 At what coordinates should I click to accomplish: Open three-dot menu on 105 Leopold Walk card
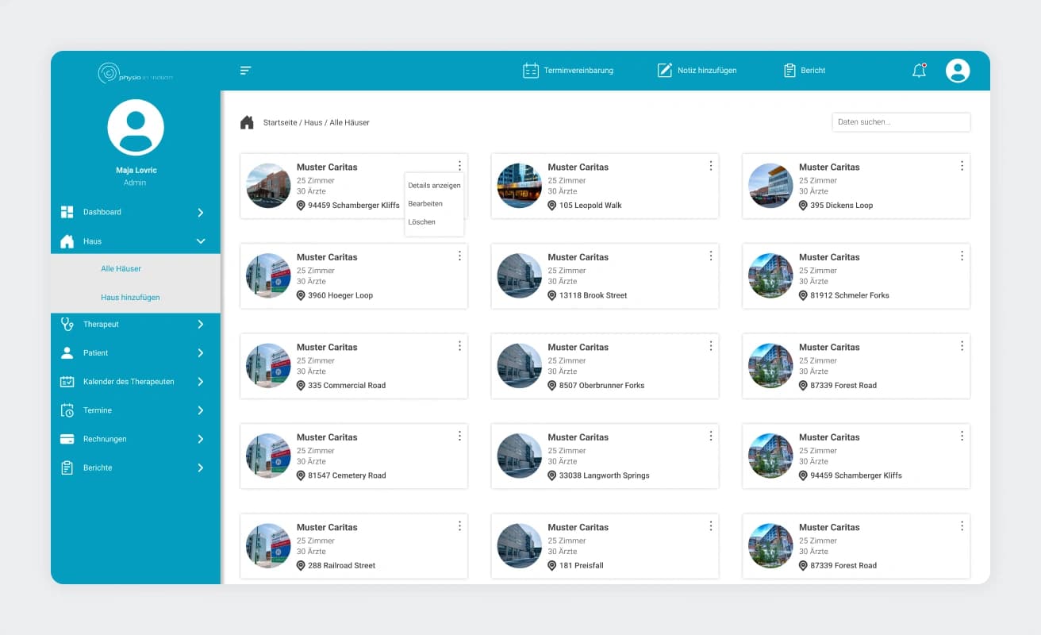click(711, 166)
